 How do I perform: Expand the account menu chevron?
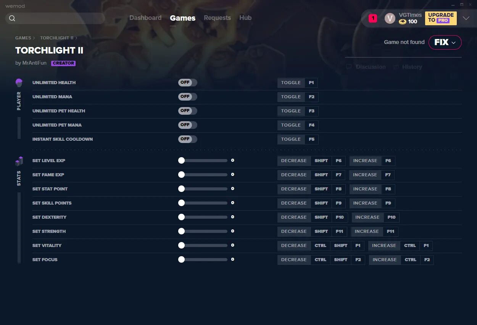tap(466, 18)
